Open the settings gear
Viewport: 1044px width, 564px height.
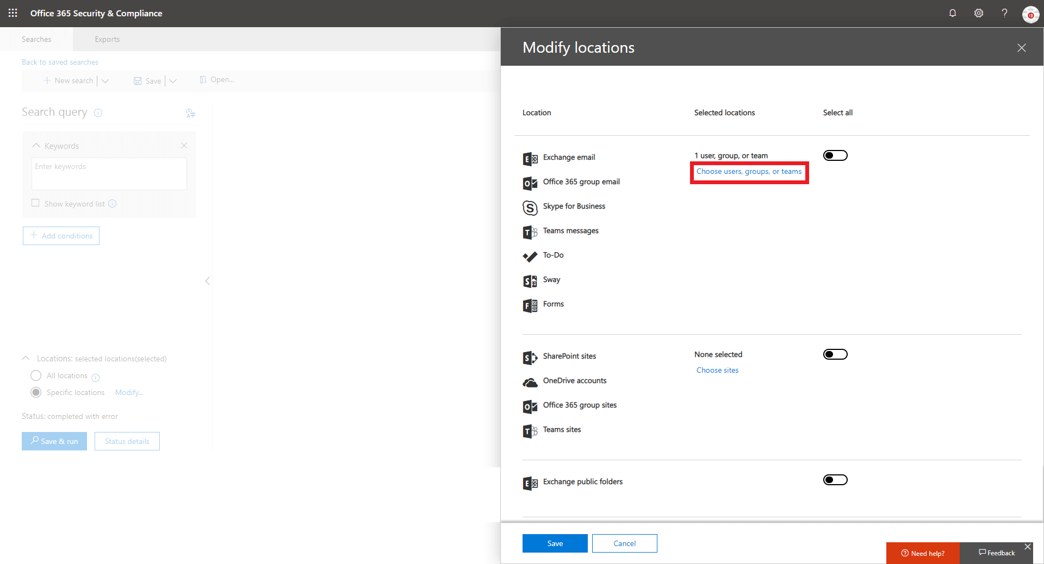[979, 13]
